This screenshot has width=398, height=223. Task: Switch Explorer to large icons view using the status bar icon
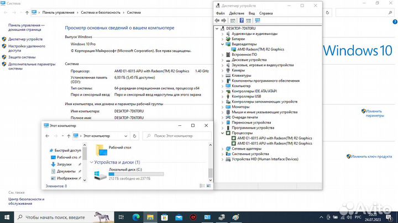(x=208, y=186)
